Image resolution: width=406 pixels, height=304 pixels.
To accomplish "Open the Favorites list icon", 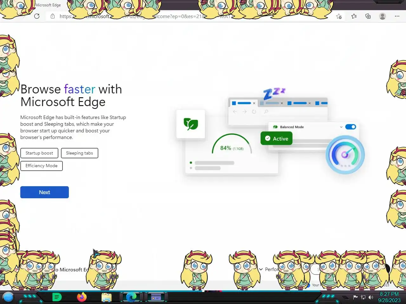I will click(354, 16).
